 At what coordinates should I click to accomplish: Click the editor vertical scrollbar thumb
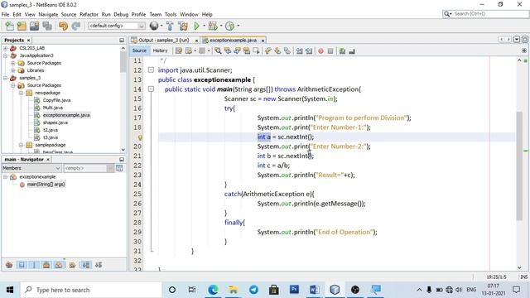(x=519, y=166)
